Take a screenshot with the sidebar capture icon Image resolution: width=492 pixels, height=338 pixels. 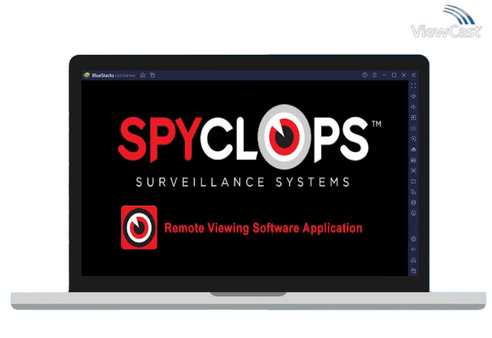point(414,171)
